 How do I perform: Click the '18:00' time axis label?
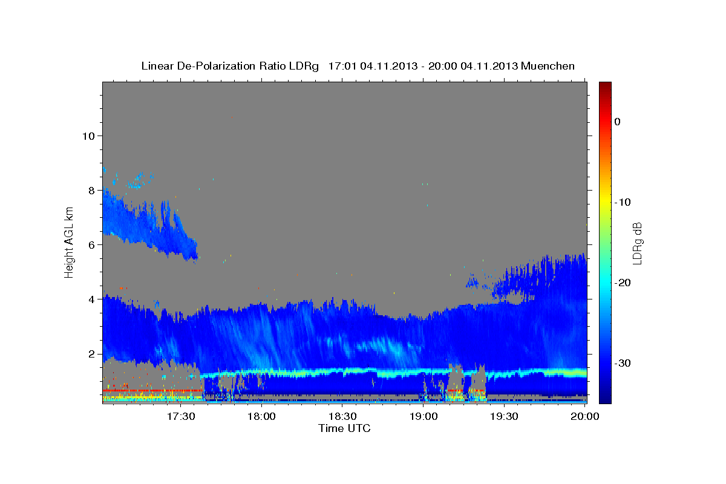coord(262,416)
